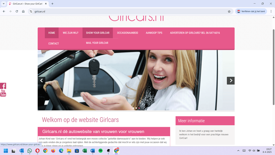Select the third pink slideshow dot
This screenshot has width=275, height=155.
tap(139, 108)
